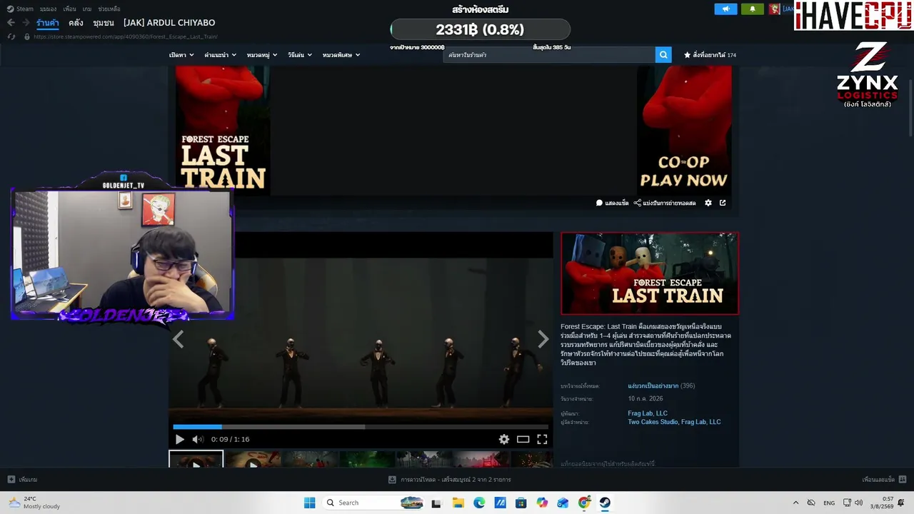This screenshot has width=914, height=514.
Task: Click the store search input field
Action: click(x=549, y=55)
